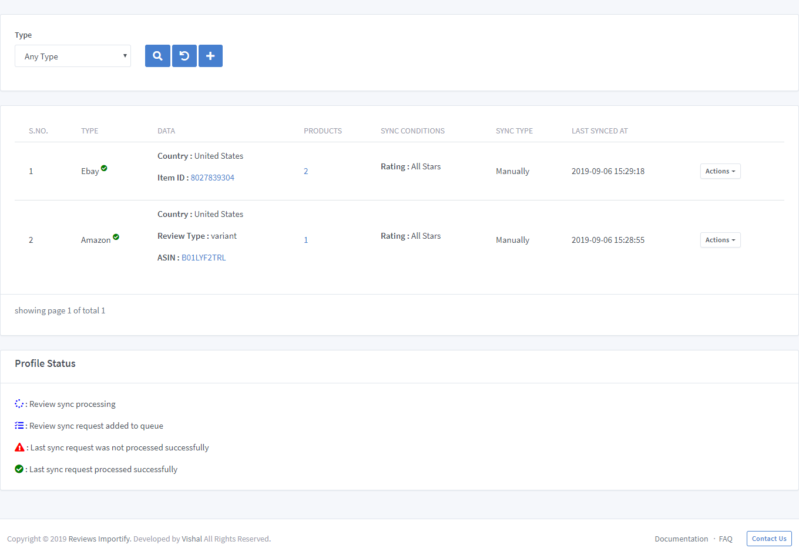Click the Ebay type cell text
The image size is (799, 558).
click(x=90, y=171)
